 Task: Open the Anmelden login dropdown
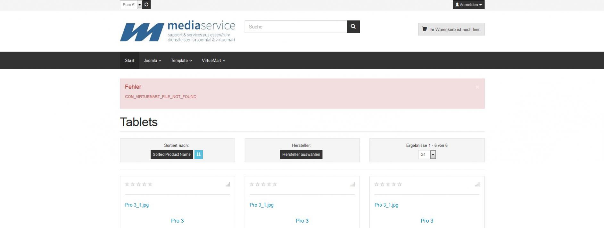[x=468, y=5]
